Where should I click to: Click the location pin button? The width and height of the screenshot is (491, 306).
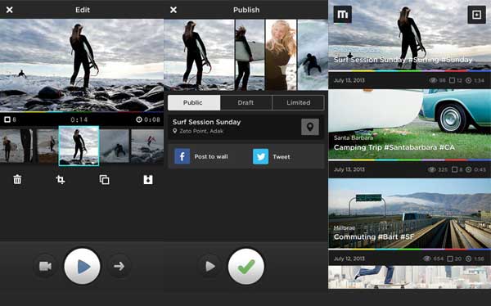point(310,127)
